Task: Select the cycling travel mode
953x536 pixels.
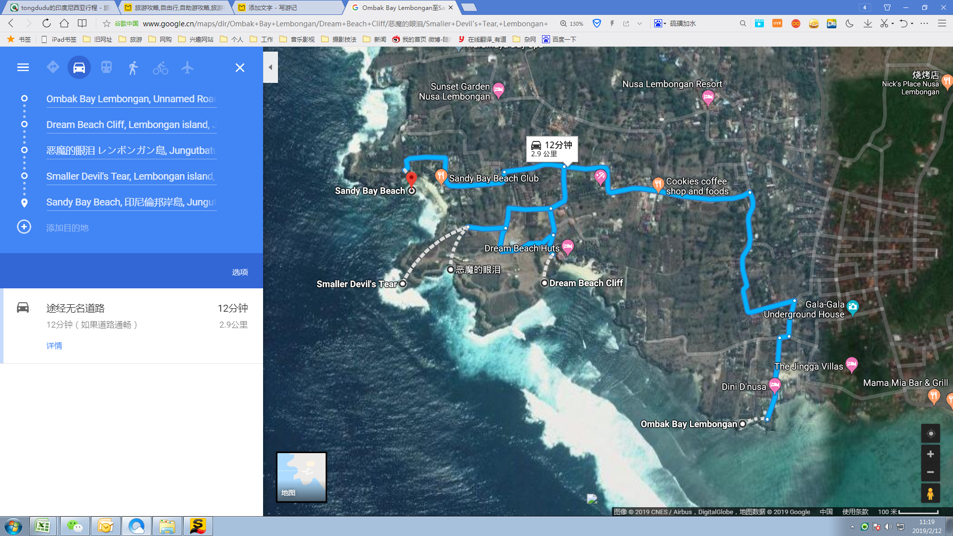Action: (160, 67)
